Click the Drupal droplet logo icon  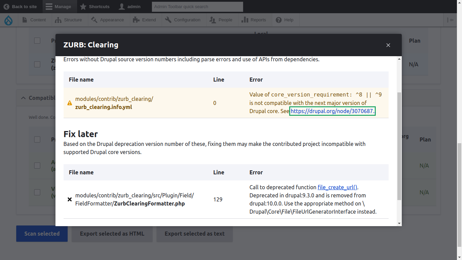pos(8,20)
